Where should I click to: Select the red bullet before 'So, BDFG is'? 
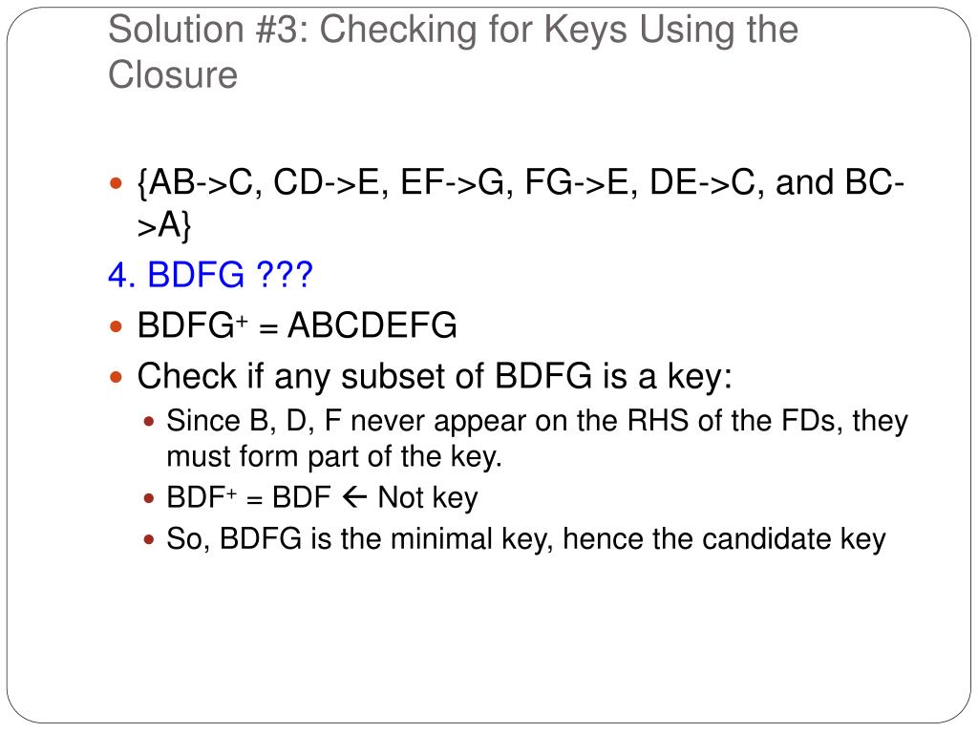148,539
